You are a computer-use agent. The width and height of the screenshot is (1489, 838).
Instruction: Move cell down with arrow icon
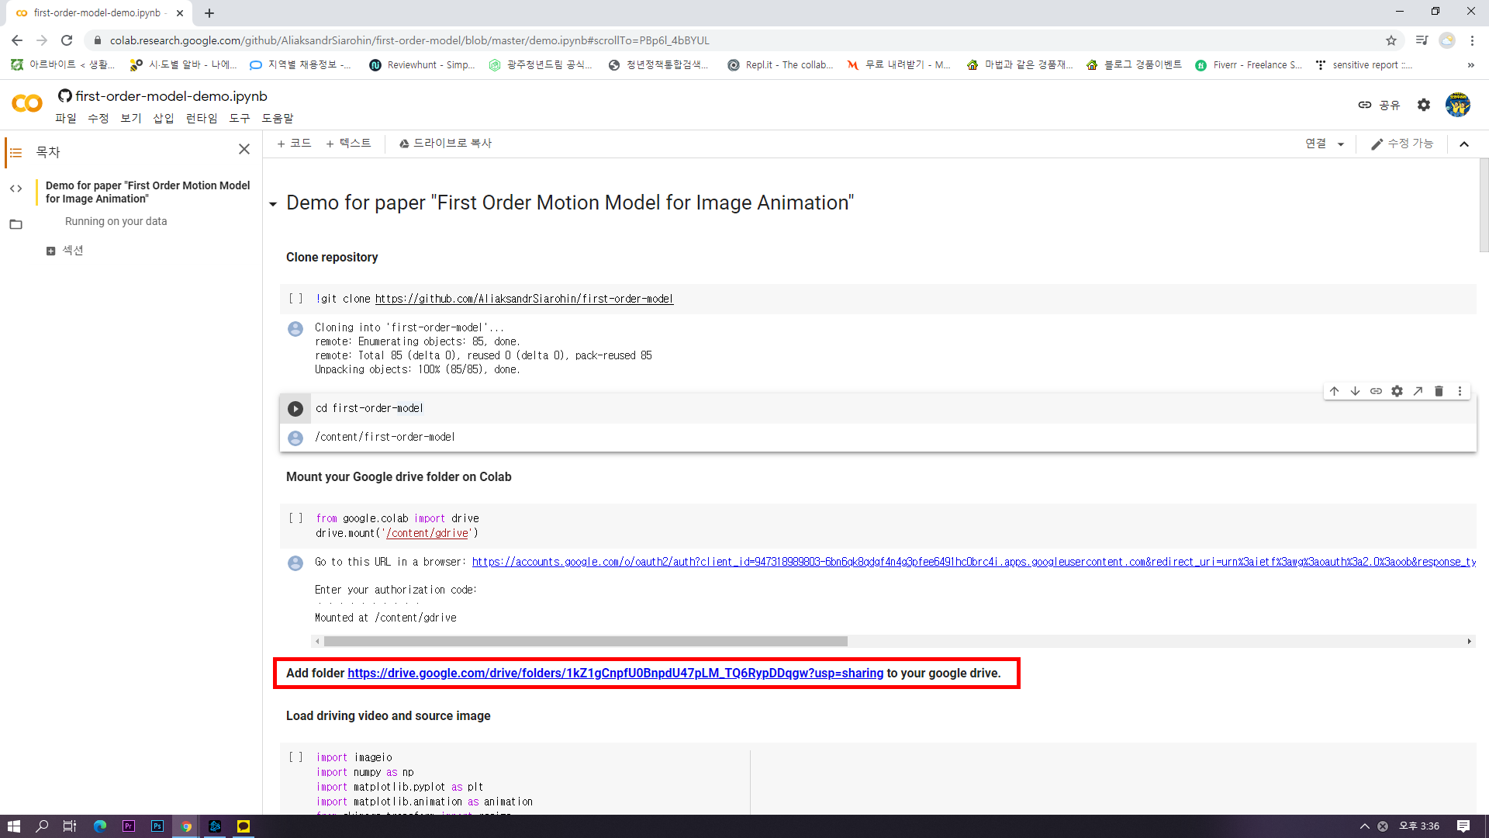coord(1355,391)
